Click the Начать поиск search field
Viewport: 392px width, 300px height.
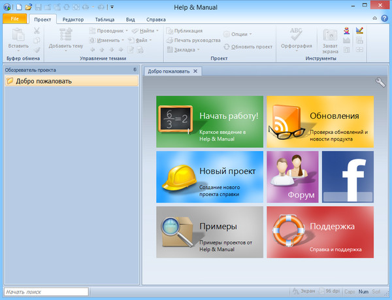[x=46, y=292]
